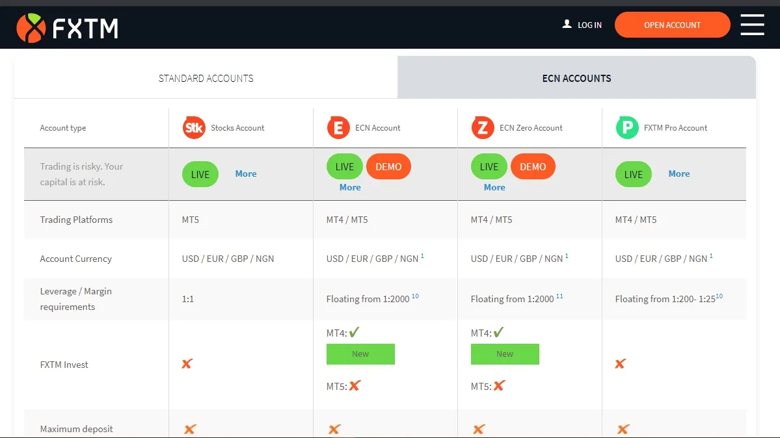
Task: Click the MT5 cross under ECN Zero Account
Action: (499, 386)
